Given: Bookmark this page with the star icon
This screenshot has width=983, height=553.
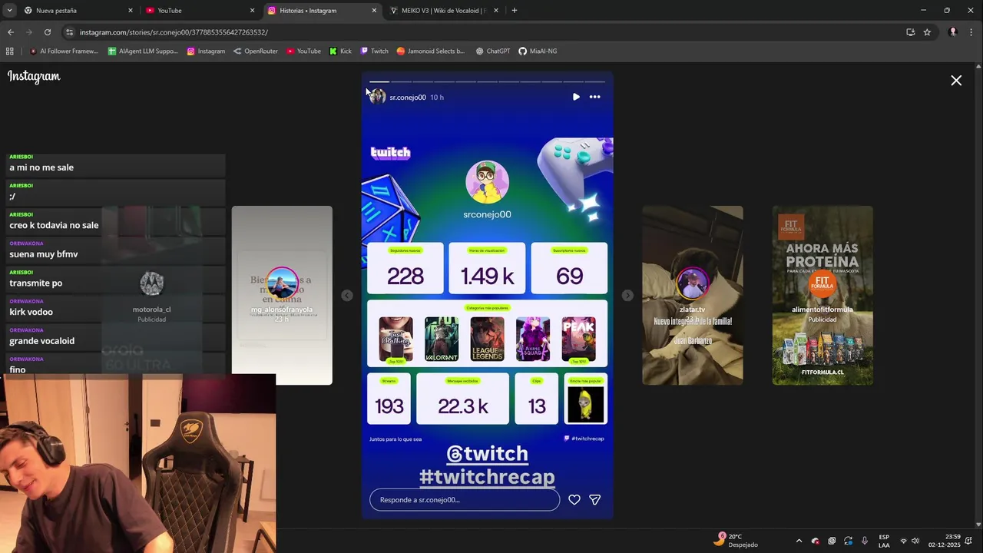Looking at the screenshot, I should [927, 32].
